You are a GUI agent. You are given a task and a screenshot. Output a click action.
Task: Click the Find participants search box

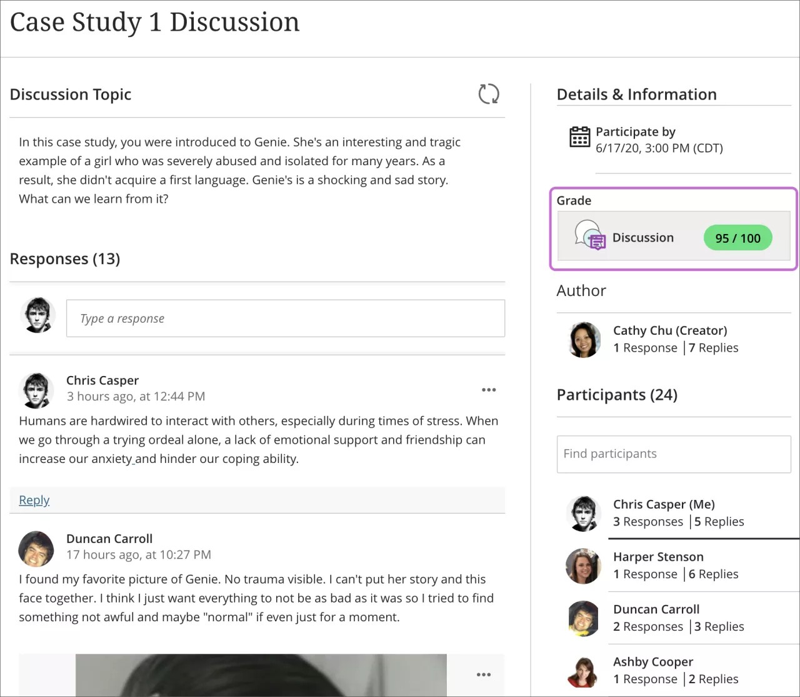[674, 454]
